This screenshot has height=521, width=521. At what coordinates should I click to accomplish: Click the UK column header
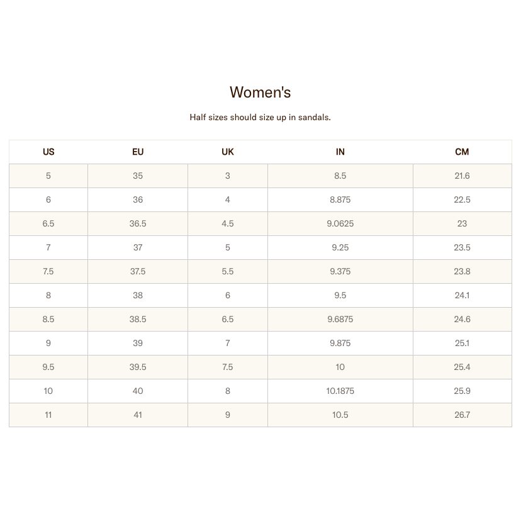(228, 152)
